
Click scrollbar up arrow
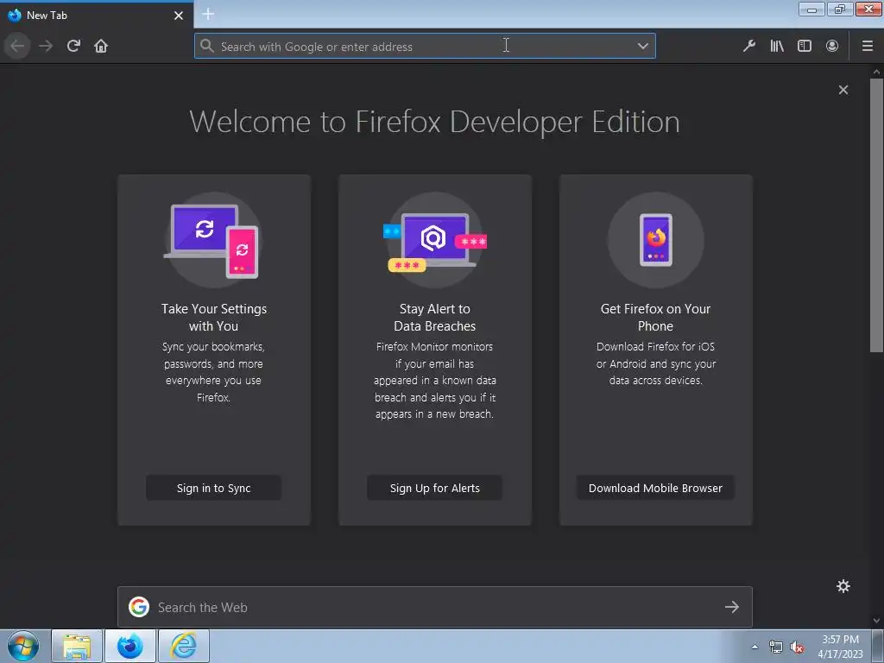(x=876, y=72)
